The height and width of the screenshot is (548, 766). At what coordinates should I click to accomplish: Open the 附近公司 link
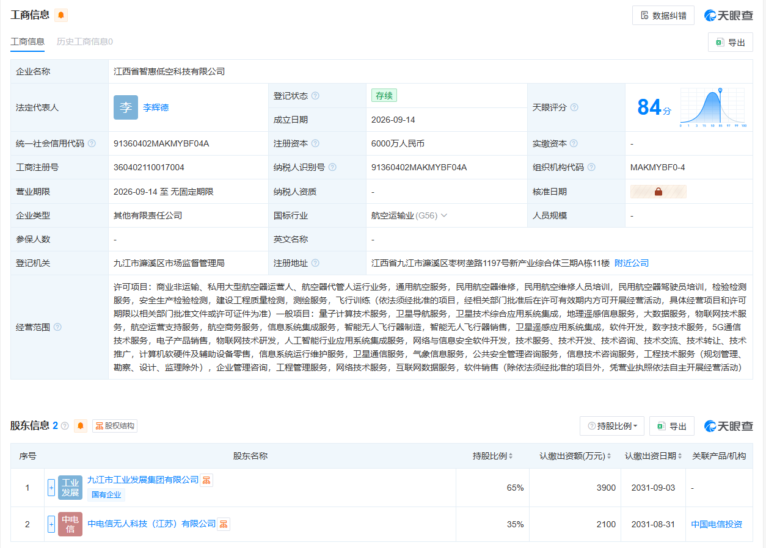632,263
